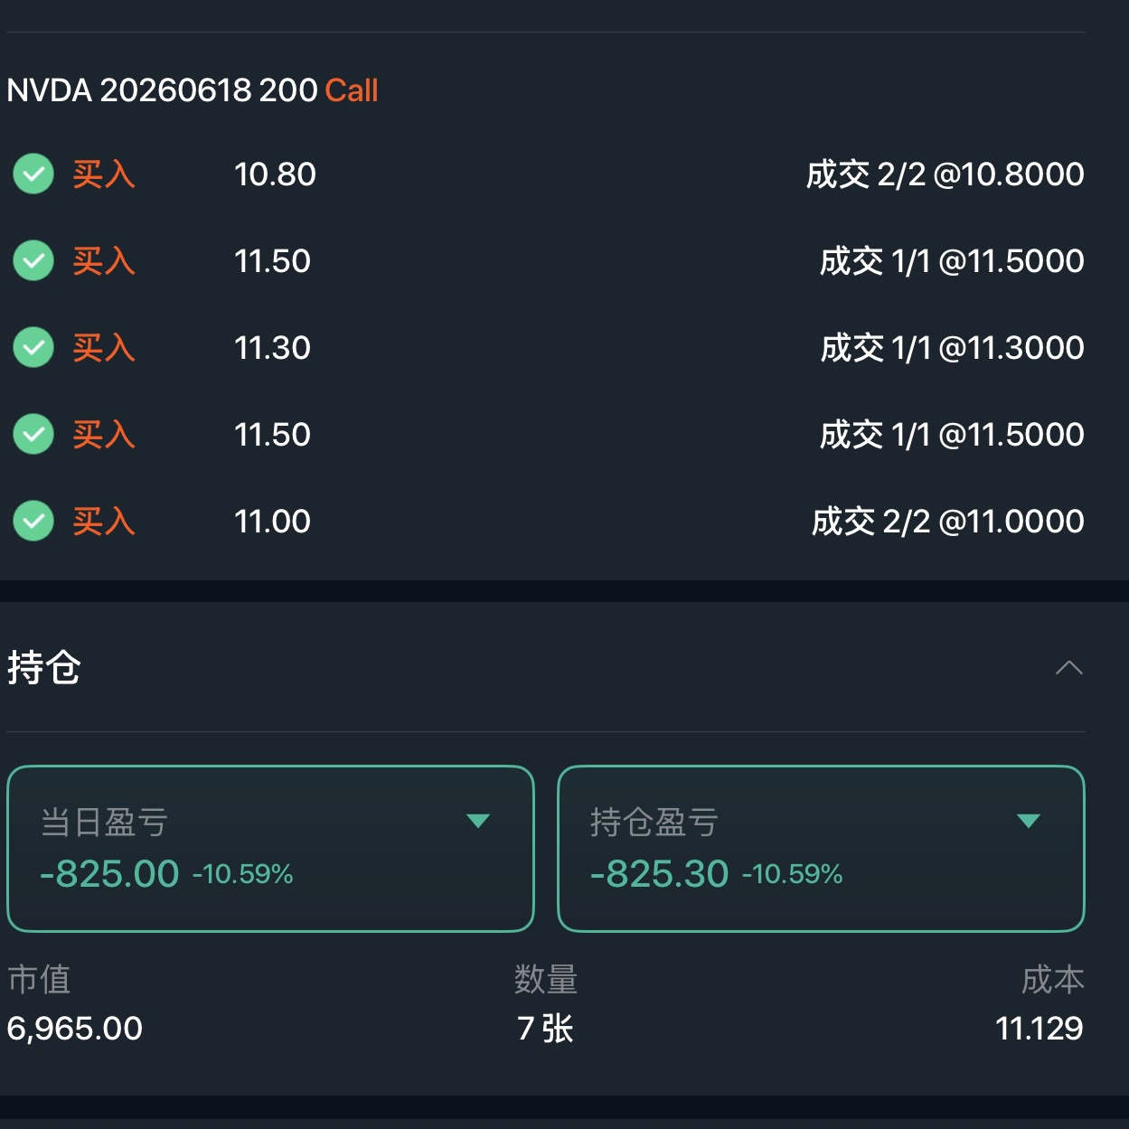The image size is (1129, 1129).
Task: Tap the 买入 label on the 11.00 order
Action: pyautogui.click(x=104, y=522)
